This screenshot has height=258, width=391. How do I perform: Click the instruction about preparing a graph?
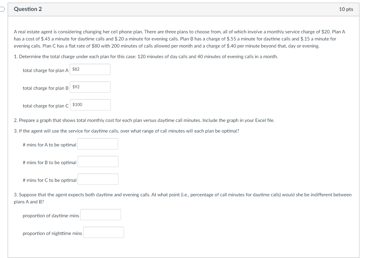144,120
